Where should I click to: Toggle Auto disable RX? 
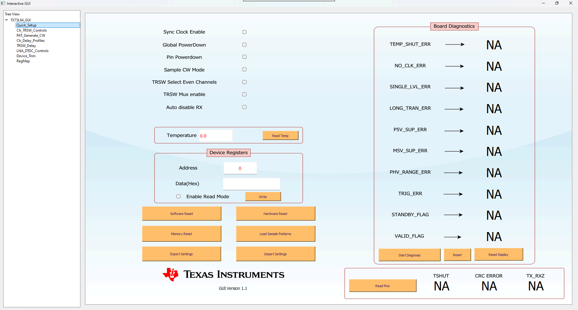coord(244,107)
